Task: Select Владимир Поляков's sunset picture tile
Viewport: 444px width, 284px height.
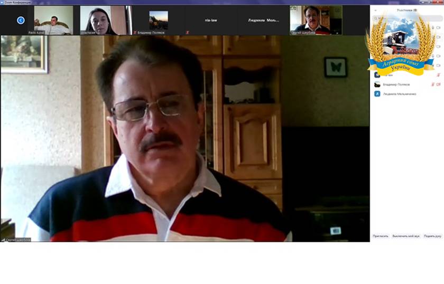Action: point(159,20)
